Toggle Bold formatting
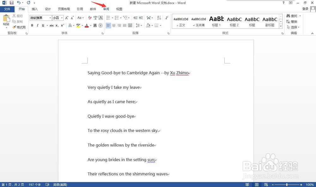This screenshot has height=187, width=316. point(32,25)
